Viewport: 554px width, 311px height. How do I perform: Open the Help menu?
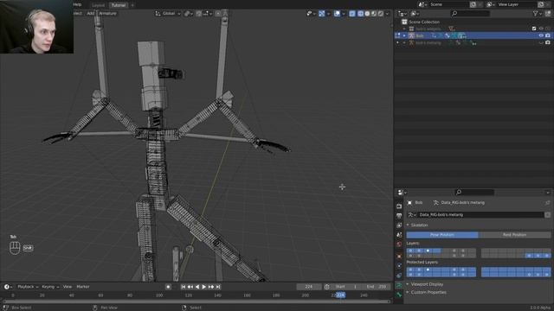(77, 4)
